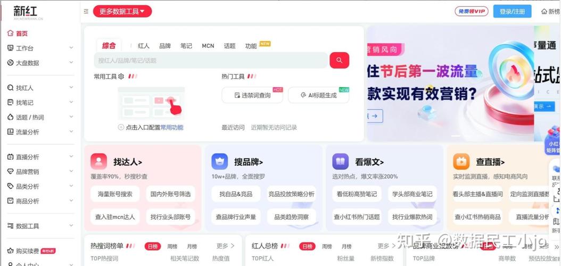Select the 综合 search tab
The height and width of the screenshot is (266, 561).
109,46
